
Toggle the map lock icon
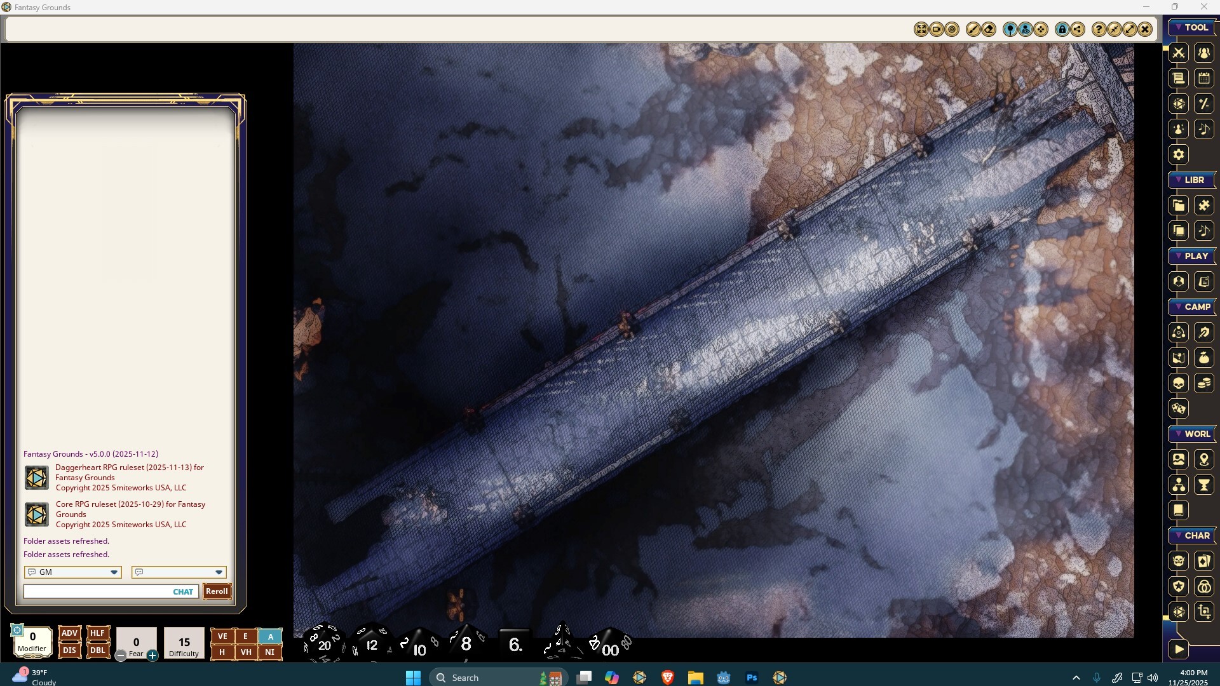(x=1062, y=29)
